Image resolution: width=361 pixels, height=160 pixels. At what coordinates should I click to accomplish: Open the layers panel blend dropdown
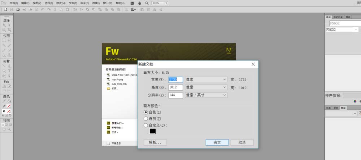coord(341,113)
